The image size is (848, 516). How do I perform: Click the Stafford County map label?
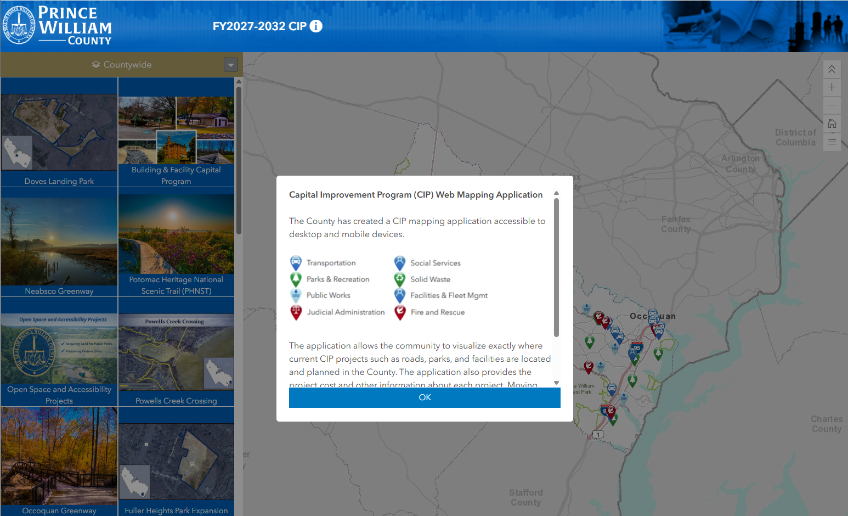coord(526,497)
